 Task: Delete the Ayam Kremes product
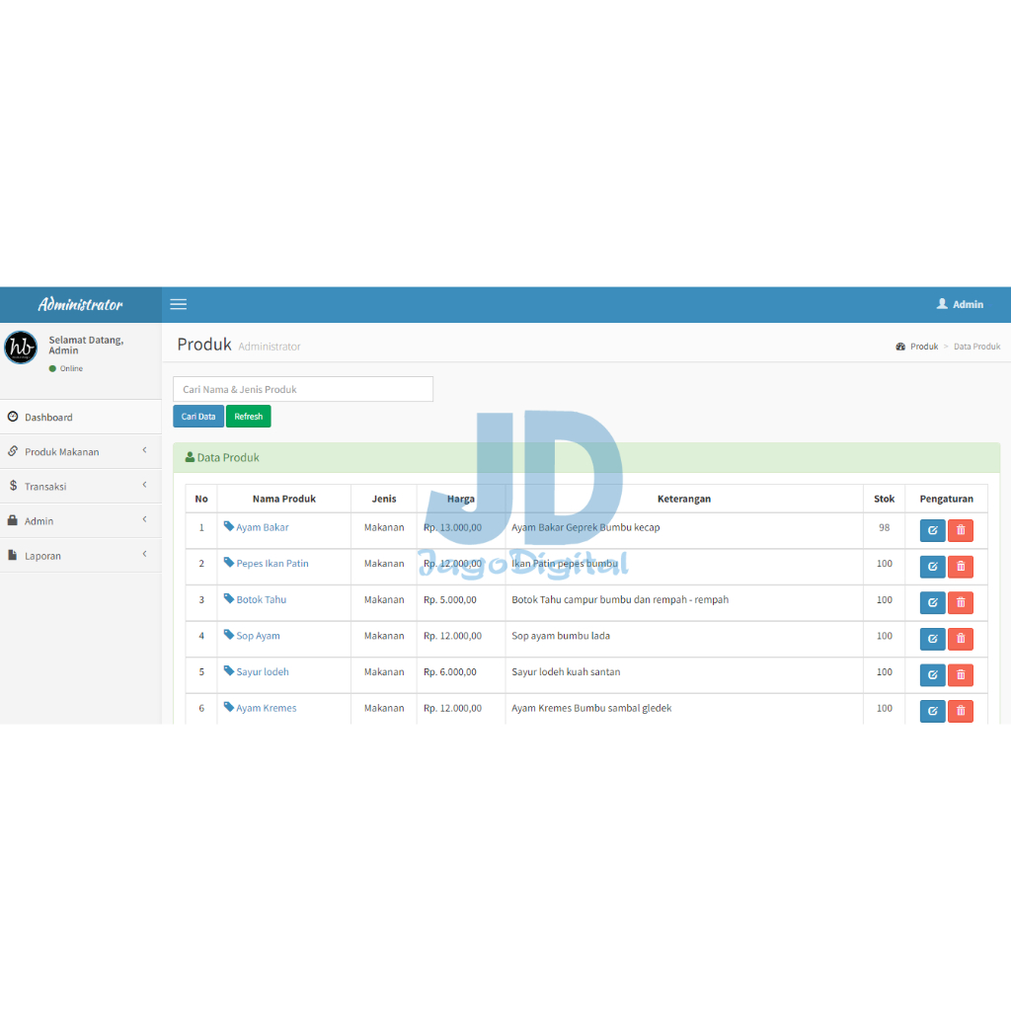pyautogui.click(x=961, y=711)
